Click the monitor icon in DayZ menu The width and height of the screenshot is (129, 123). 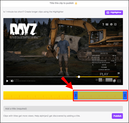coord(107,24)
